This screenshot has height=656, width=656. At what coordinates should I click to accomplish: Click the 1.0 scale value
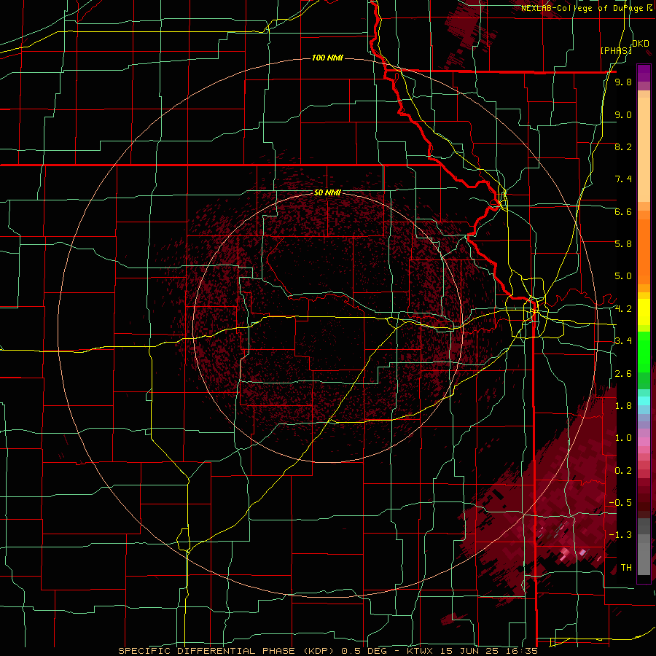pos(623,438)
